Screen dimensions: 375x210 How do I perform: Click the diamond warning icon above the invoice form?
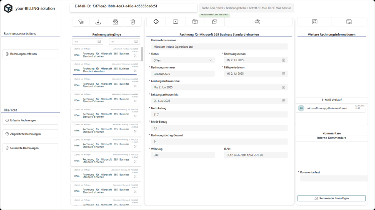click(x=156, y=22)
